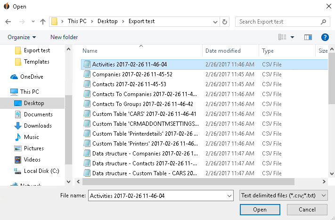The image size is (335, 220).
Task: Open the recent locations dropdown arrow
Action: coord(33,22)
